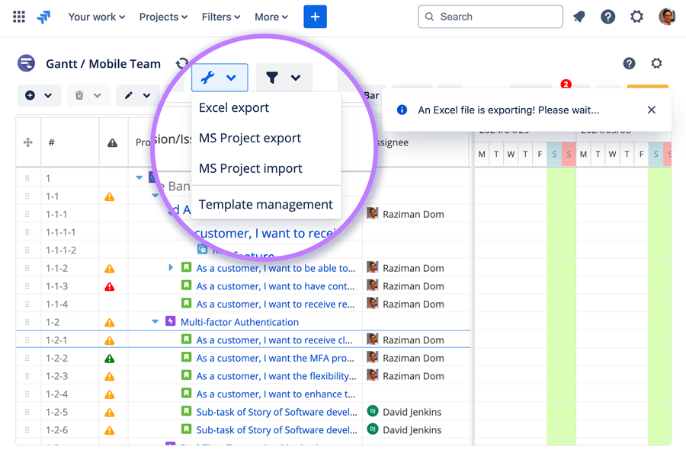Open the user profile avatar
Viewport: 686px width, 453px height.
(x=667, y=17)
